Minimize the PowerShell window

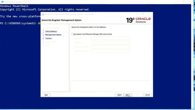pyautogui.click(x=177, y=2)
